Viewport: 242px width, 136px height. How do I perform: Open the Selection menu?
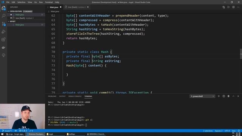coord(21,2)
